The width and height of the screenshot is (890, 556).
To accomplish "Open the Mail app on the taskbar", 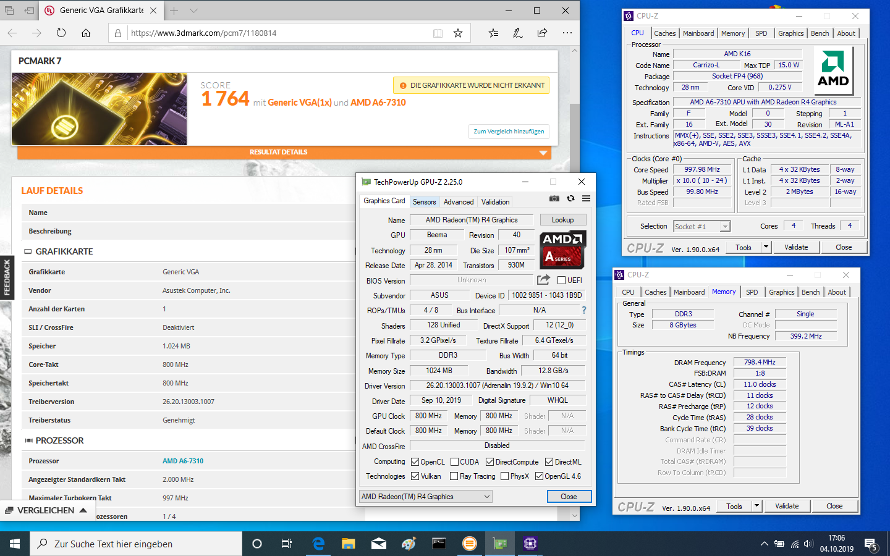I will click(x=379, y=544).
